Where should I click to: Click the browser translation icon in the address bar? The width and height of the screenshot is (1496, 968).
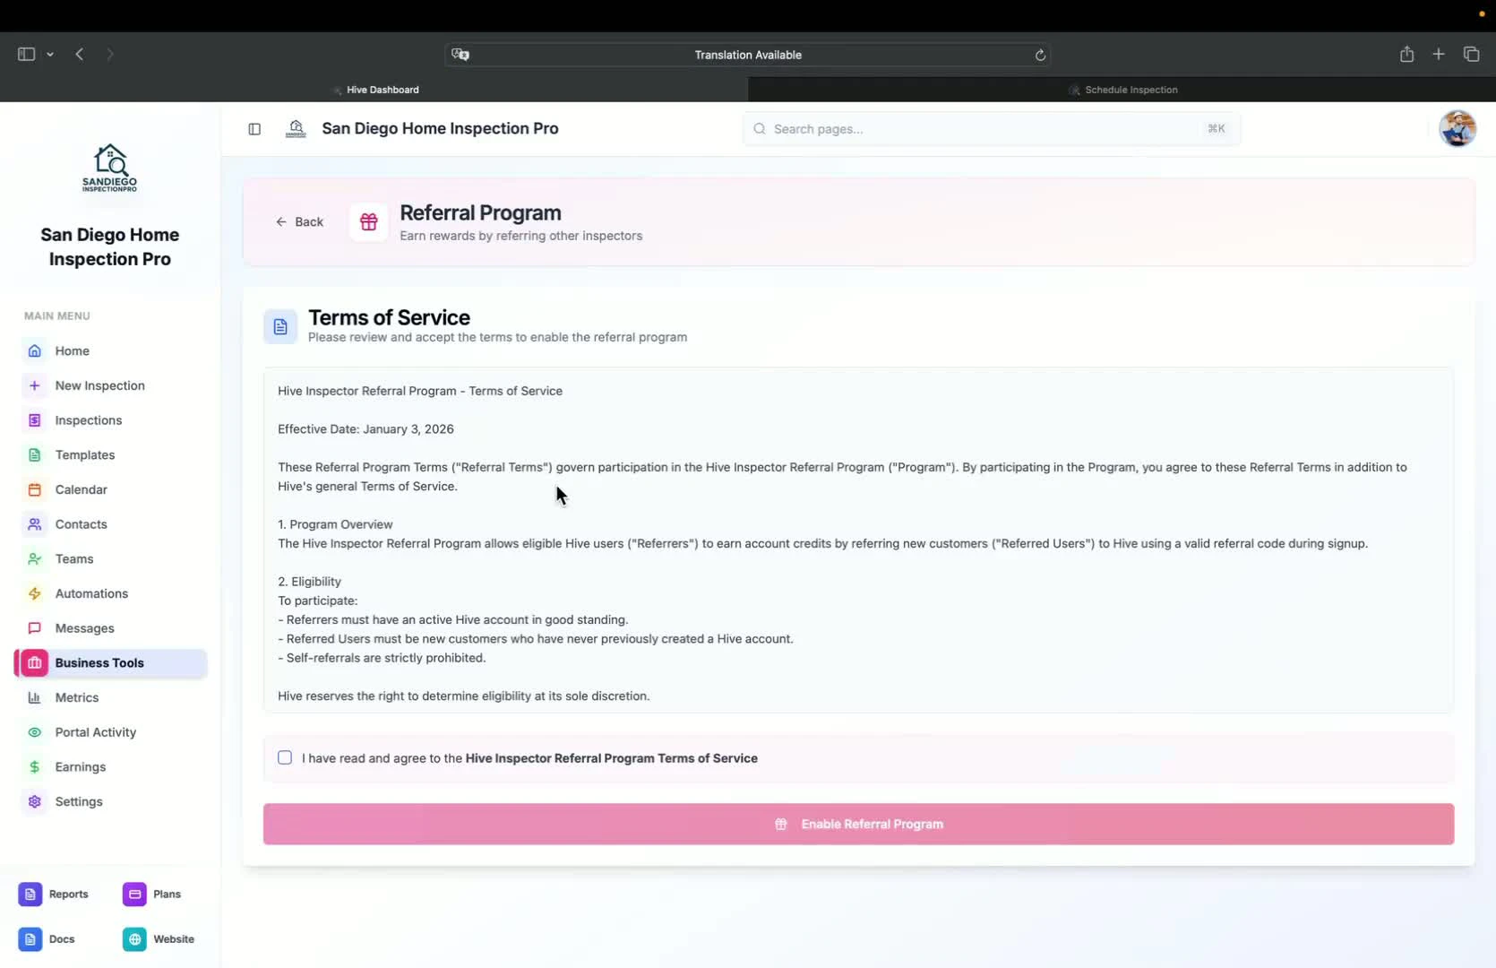click(460, 55)
